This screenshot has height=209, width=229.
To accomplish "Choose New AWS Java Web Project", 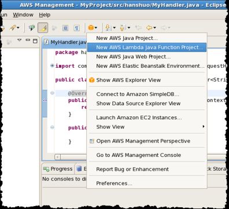I will (x=147, y=57).
